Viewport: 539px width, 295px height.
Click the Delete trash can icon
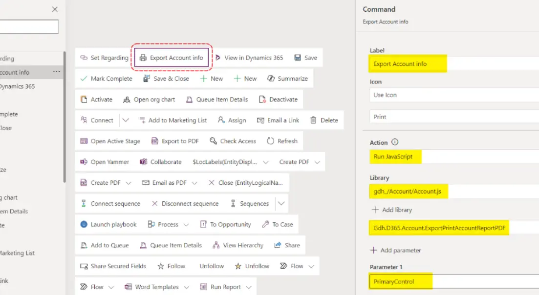click(313, 120)
